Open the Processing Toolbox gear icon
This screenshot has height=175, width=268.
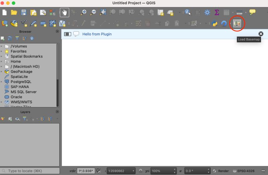pyautogui.click(x=207, y=12)
